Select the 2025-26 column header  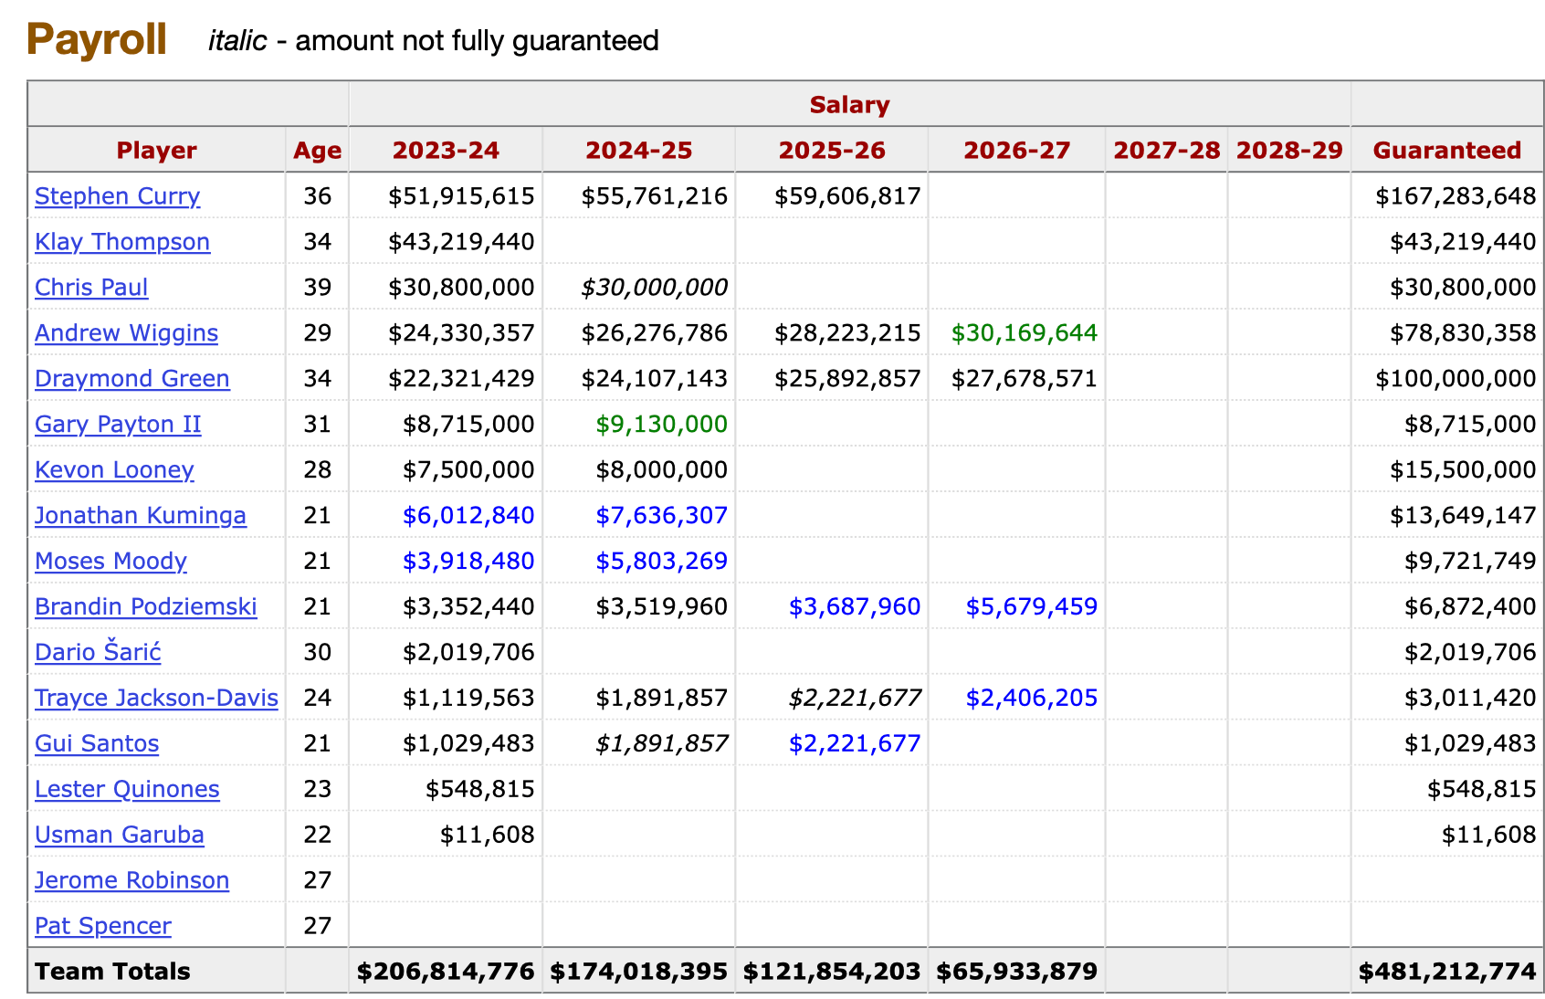832,151
